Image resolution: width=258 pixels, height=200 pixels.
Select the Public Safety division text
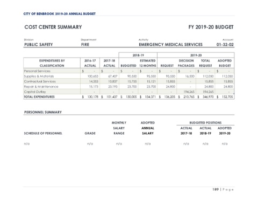tap(39, 45)
